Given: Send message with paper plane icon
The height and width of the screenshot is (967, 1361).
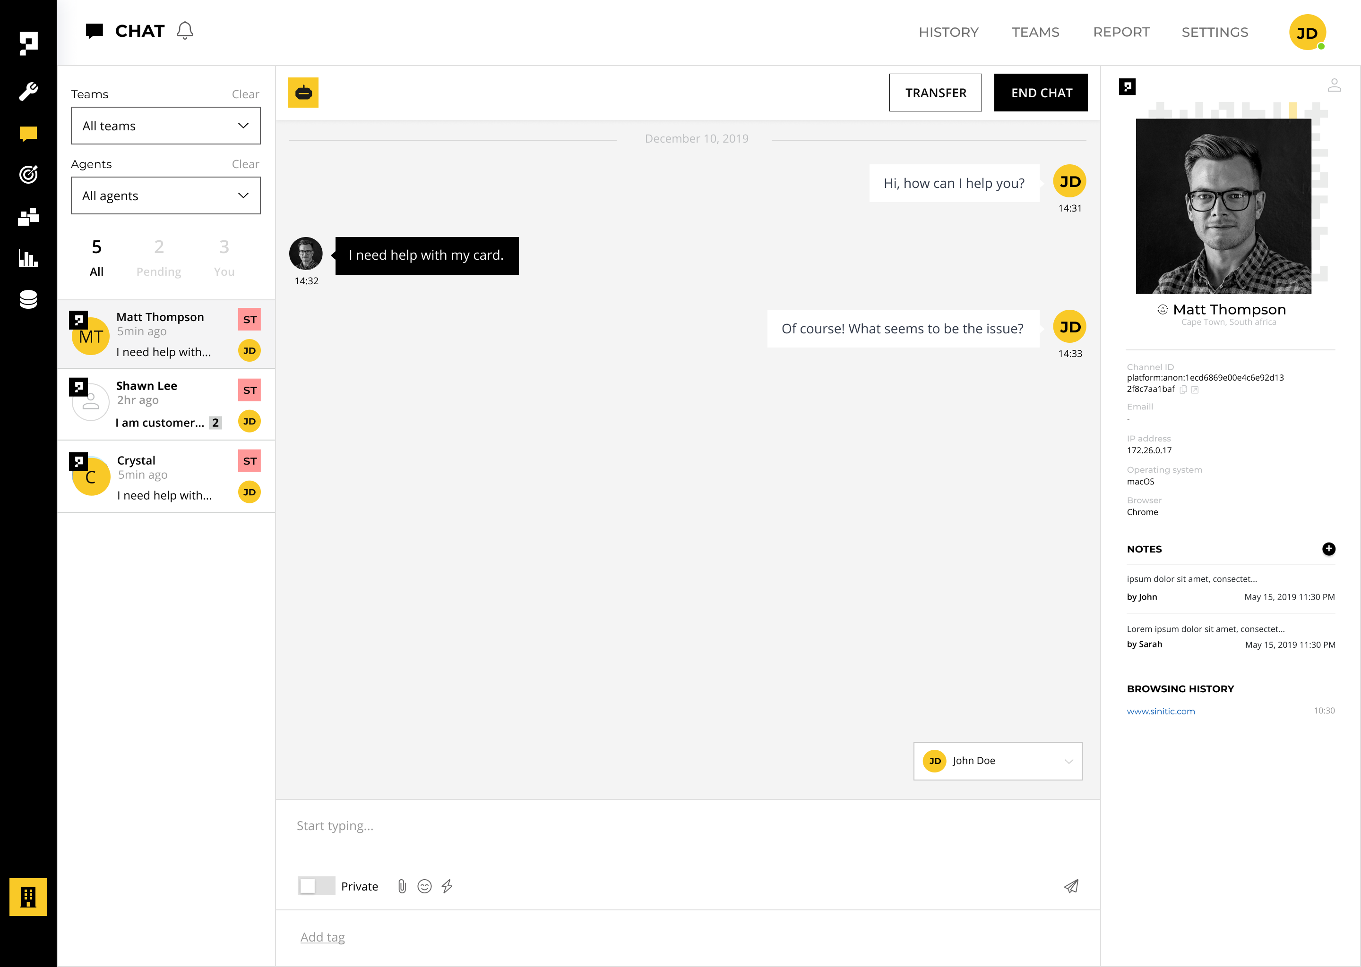Looking at the screenshot, I should click(1071, 886).
